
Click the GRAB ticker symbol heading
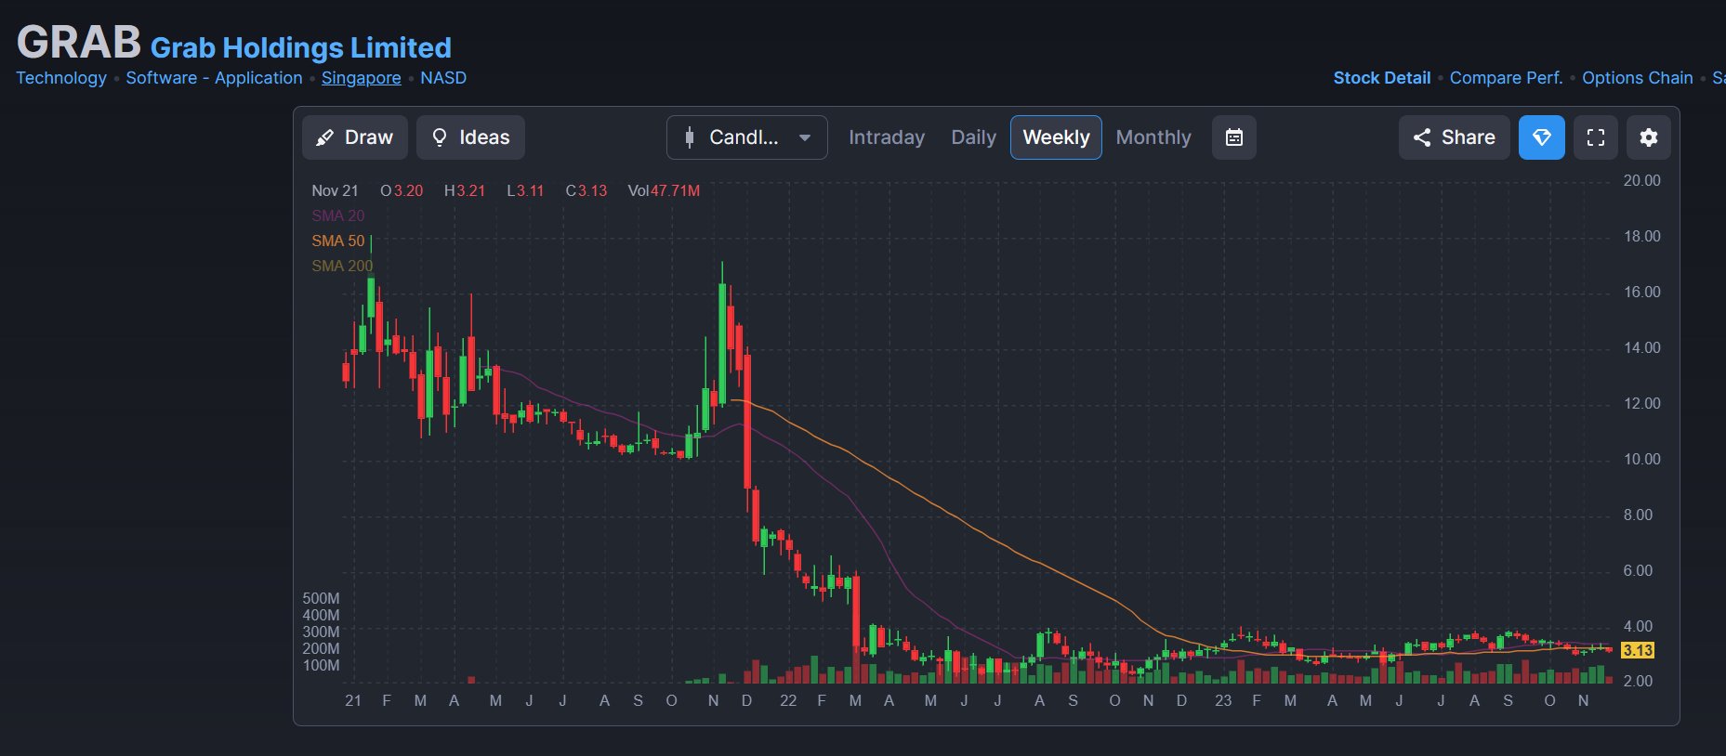[79, 42]
